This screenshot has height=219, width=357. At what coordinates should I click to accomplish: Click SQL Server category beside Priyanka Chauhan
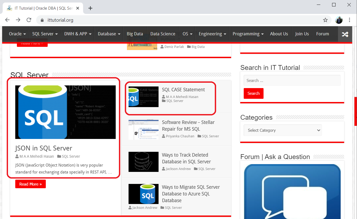point(211,136)
